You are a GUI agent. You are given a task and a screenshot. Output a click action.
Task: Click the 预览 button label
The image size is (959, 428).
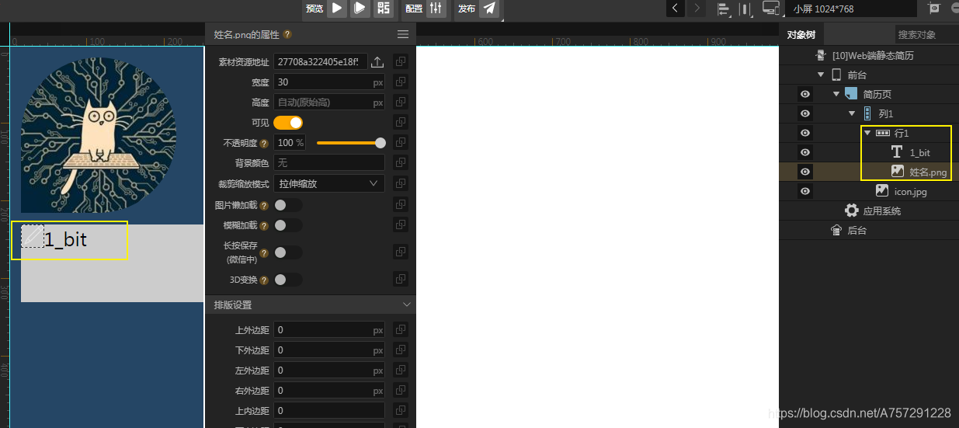[314, 9]
